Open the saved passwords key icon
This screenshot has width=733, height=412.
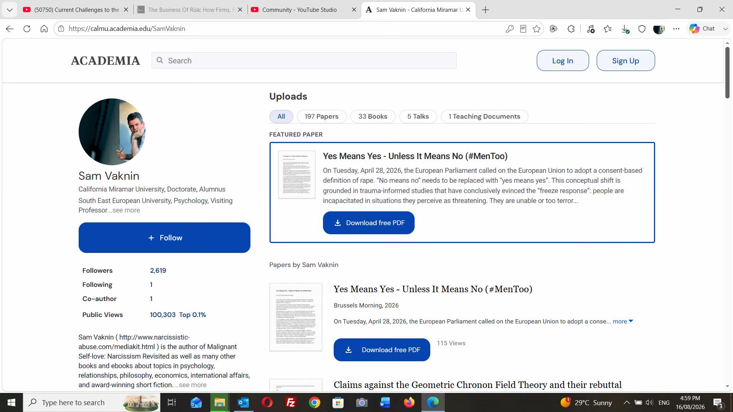pyautogui.click(x=510, y=29)
